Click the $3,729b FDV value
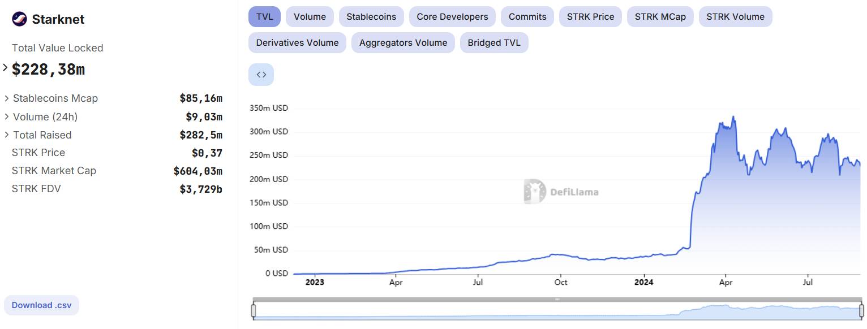Viewport: 867px width, 329px height. click(201, 189)
